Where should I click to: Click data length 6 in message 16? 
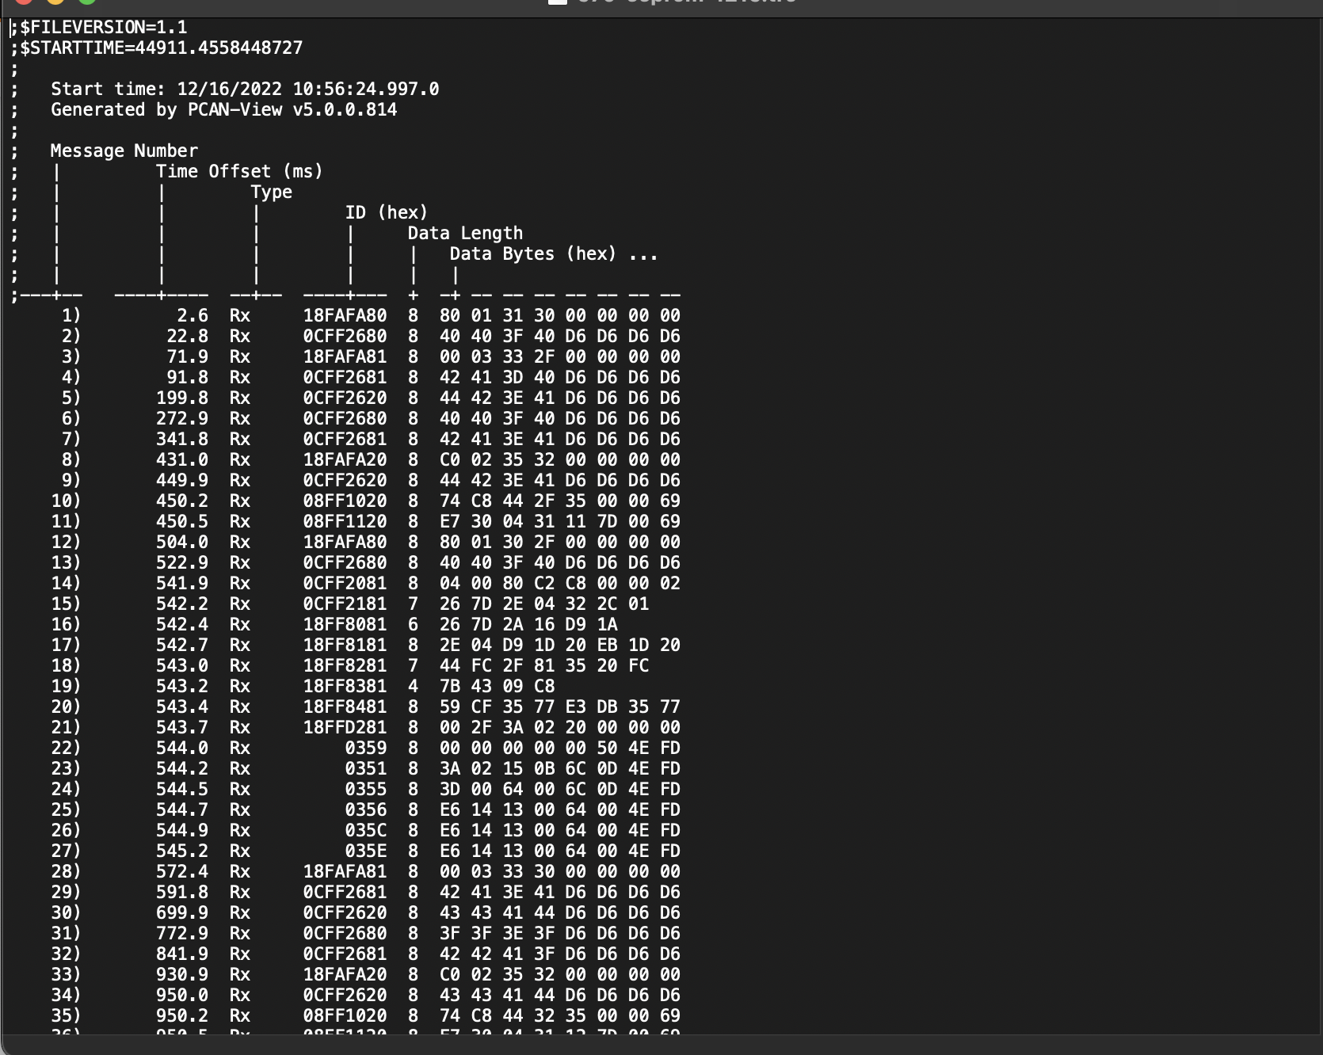pos(413,625)
